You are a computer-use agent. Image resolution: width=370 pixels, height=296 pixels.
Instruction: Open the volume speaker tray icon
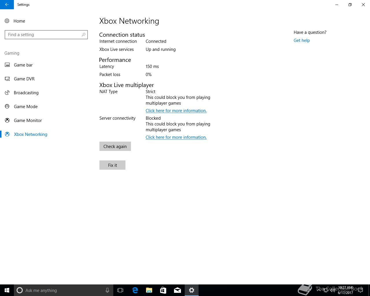point(332,290)
